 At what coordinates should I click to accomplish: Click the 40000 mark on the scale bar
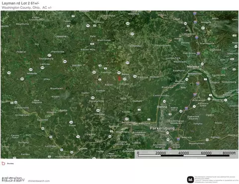click(x=183, y=153)
